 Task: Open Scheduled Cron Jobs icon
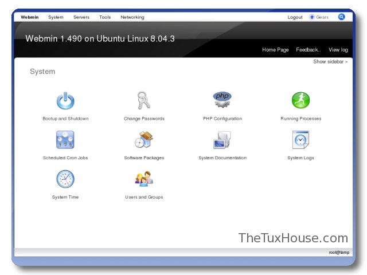(x=65, y=140)
